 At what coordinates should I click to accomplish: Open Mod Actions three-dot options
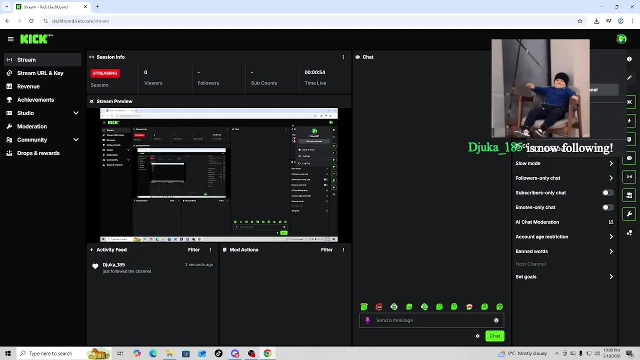(x=343, y=249)
